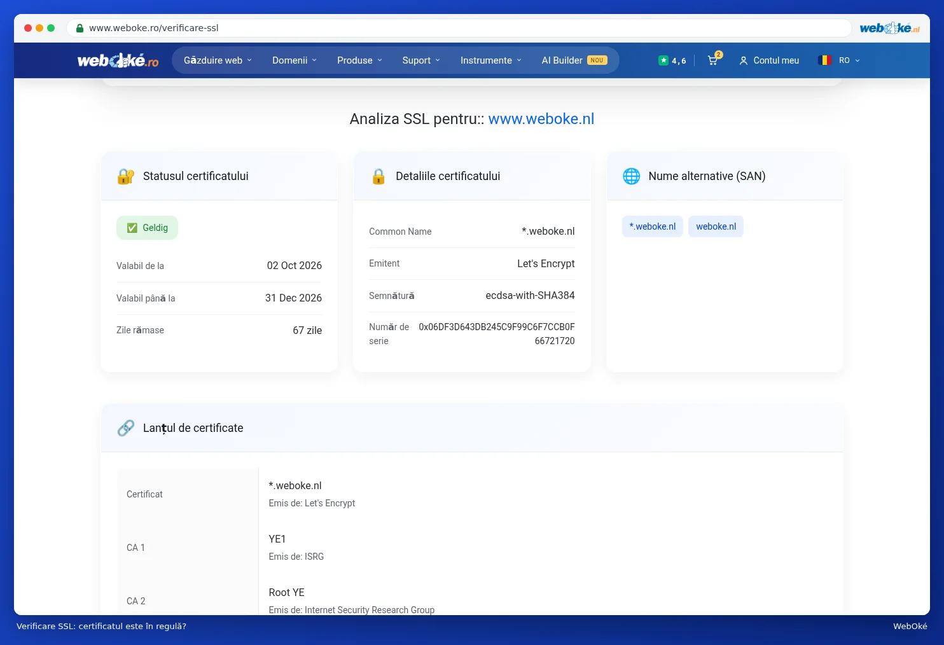Click the green checkmark in Geldig badge
The height and width of the screenshot is (645, 944).
click(132, 228)
